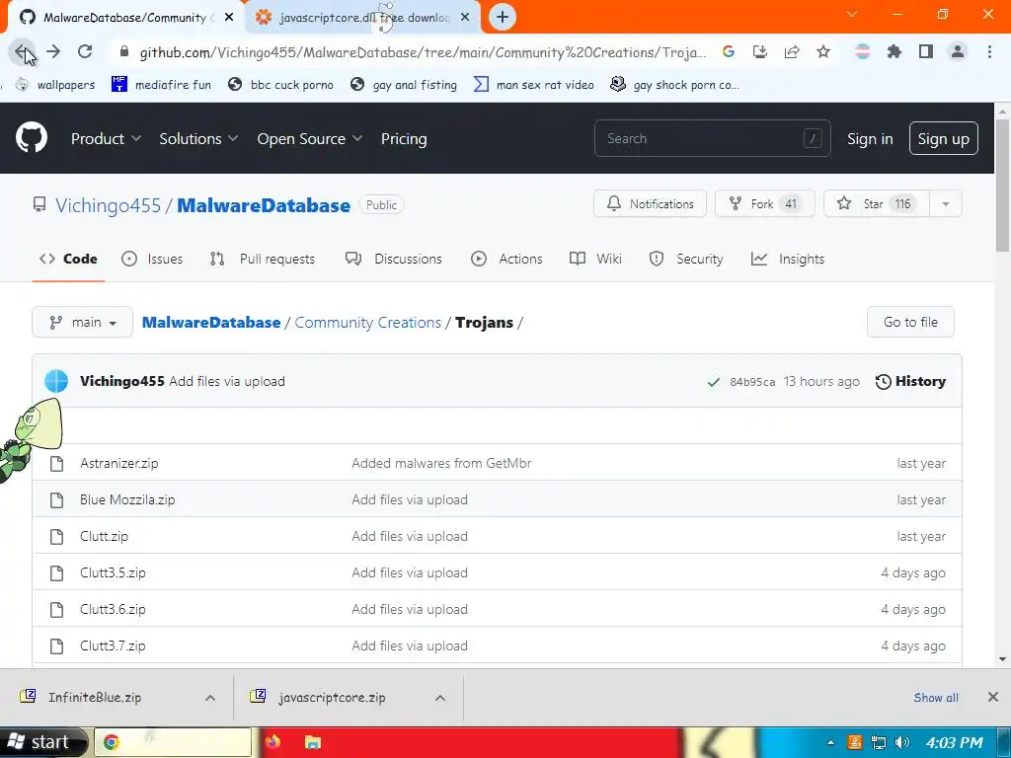Open the mediafire fun bookmark
This screenshot has height=758, width=1011.
(161, 85)
